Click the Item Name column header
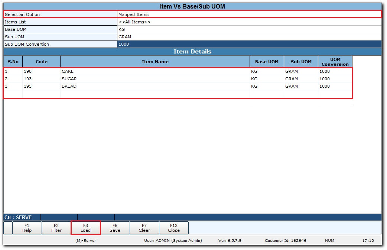Image resolution: width=387 pixels, height=250 pixels. 155,62
